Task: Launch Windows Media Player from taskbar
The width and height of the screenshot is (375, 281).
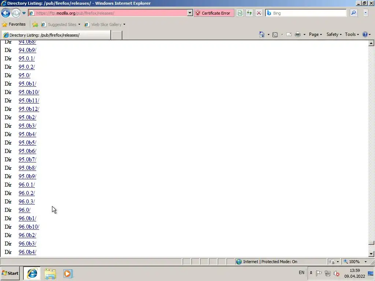Action: pyautogui.click(x=68, y=274)
